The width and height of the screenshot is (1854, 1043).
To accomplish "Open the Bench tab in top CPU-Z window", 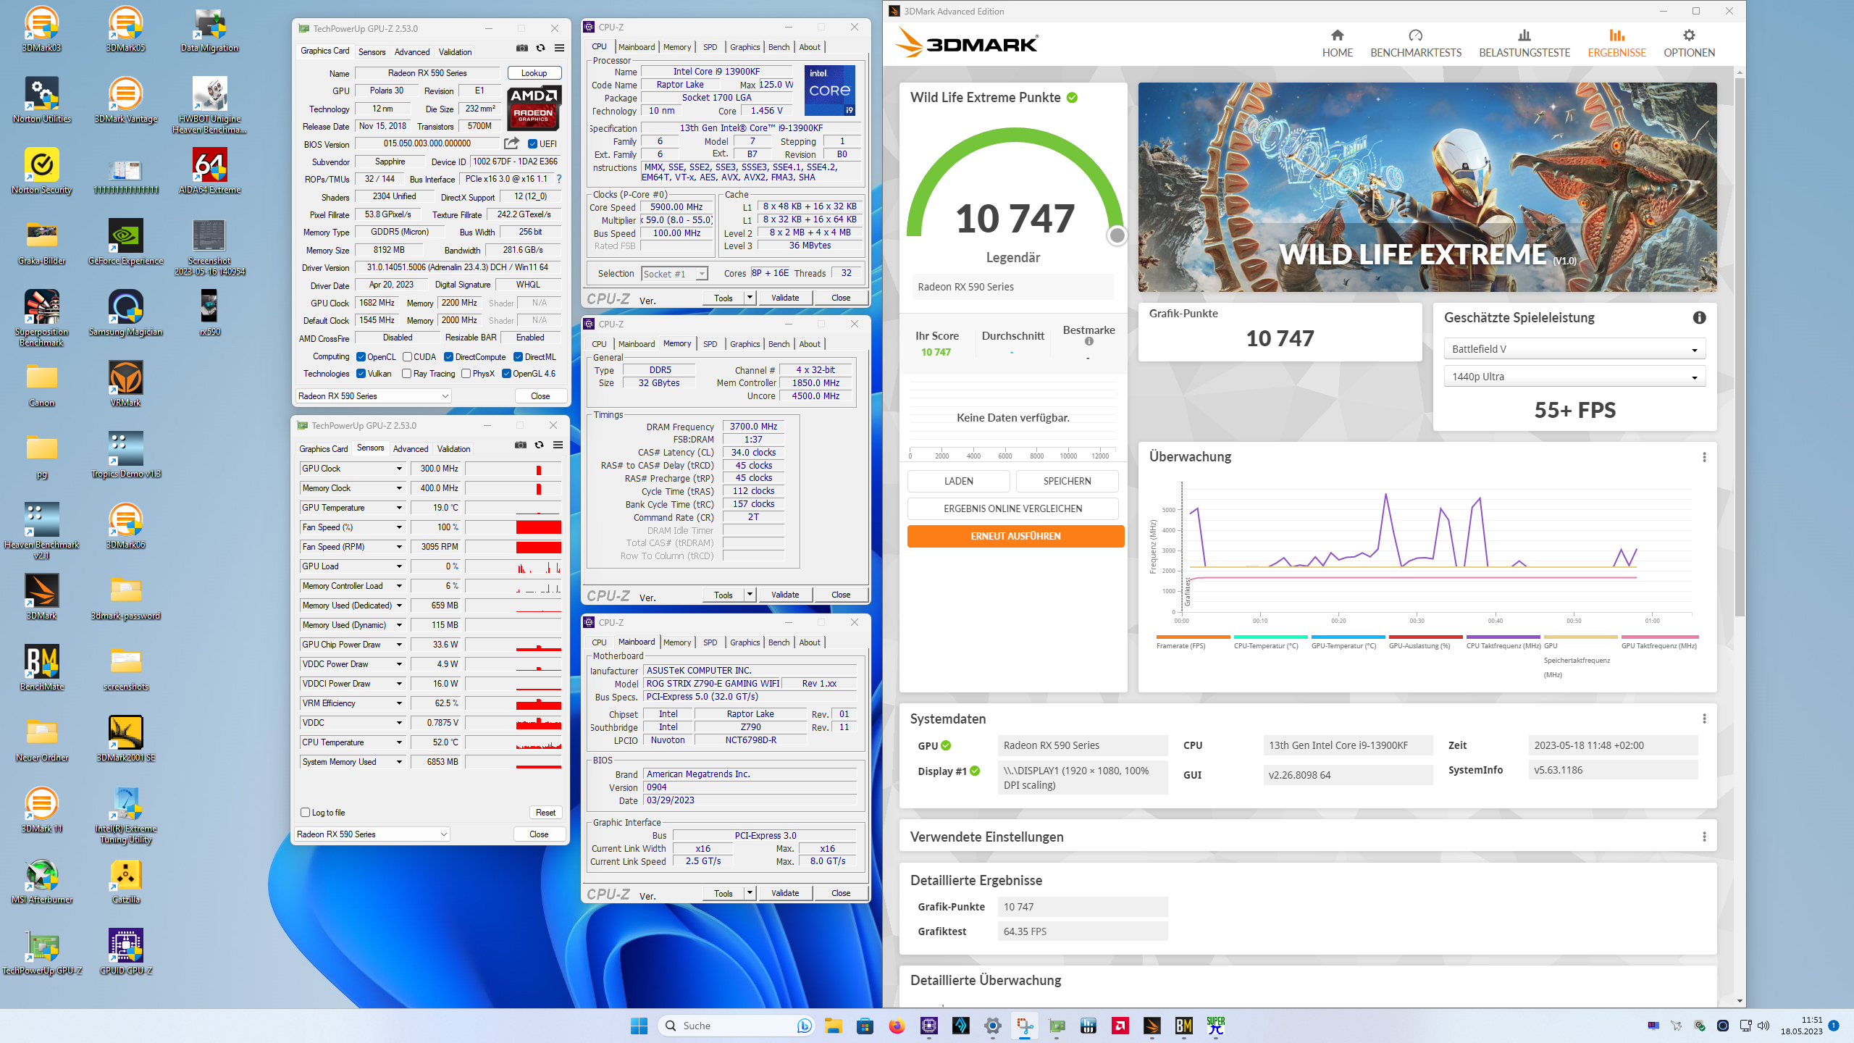I will pyautogui.click(x=779, y=47).
